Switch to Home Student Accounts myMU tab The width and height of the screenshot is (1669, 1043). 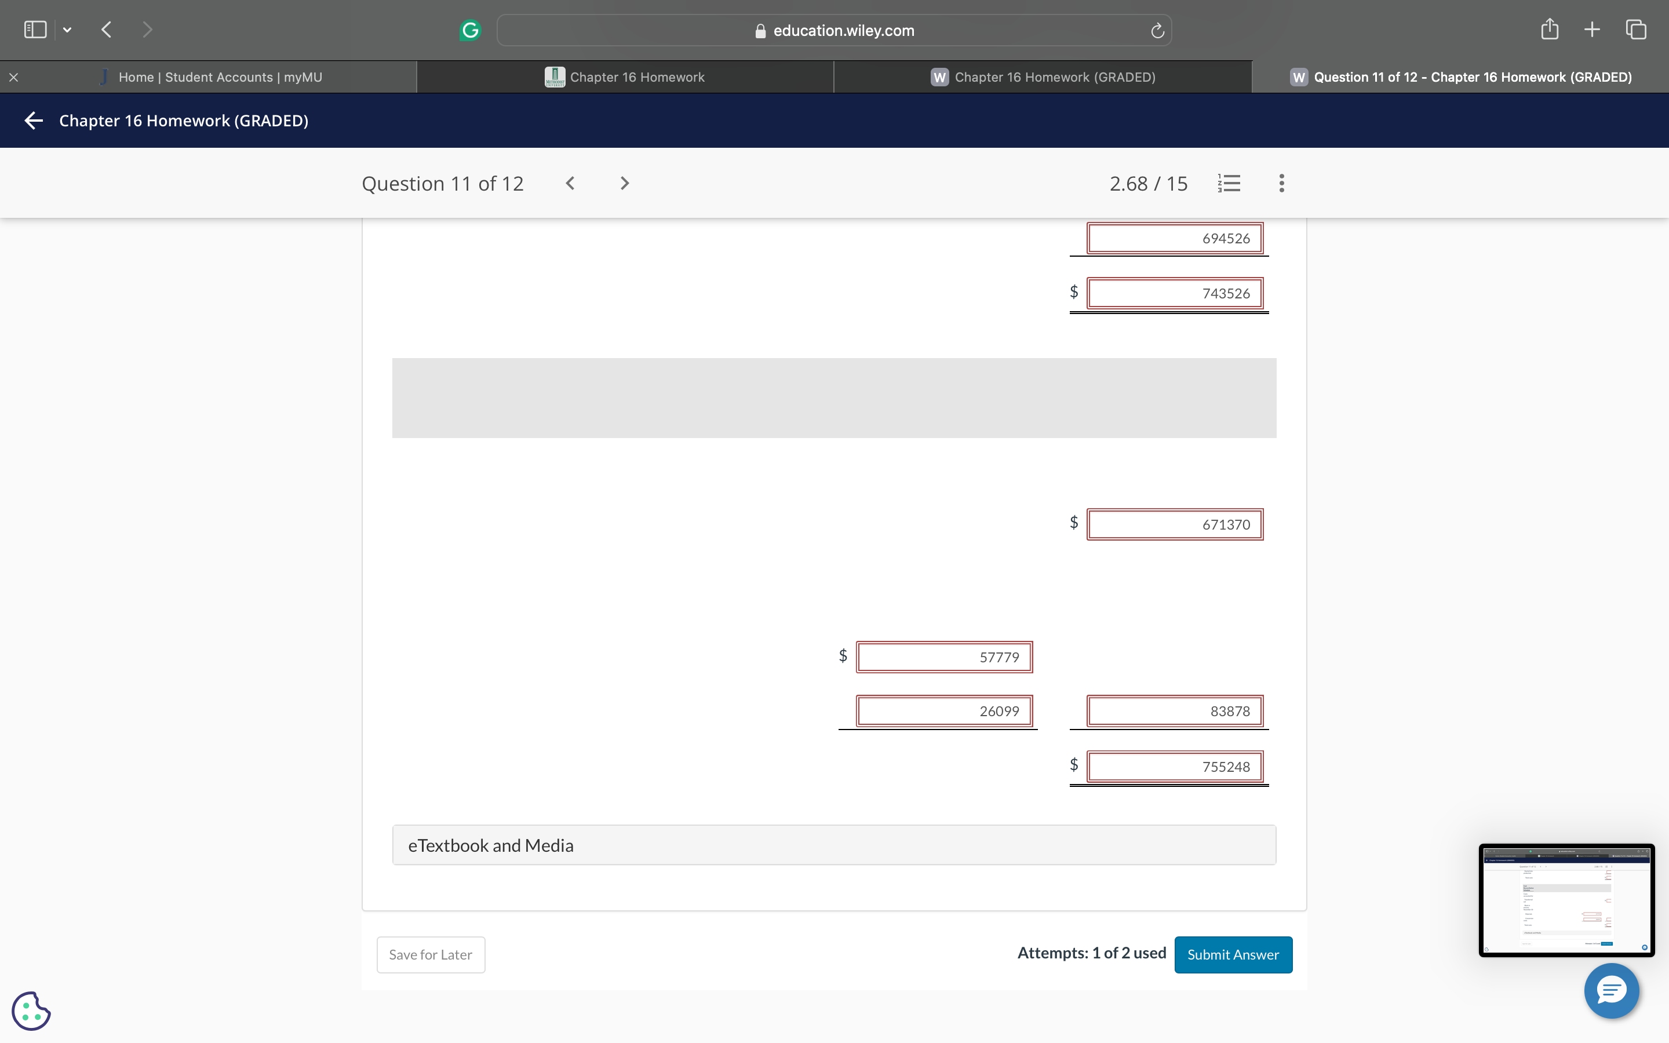point(219,77)
